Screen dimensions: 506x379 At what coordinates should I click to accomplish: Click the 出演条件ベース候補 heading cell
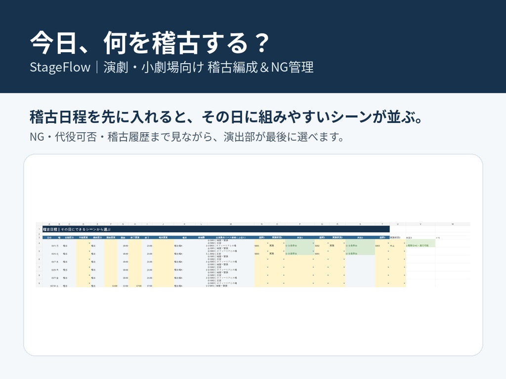pyautogui.click(x=231, y=237)
